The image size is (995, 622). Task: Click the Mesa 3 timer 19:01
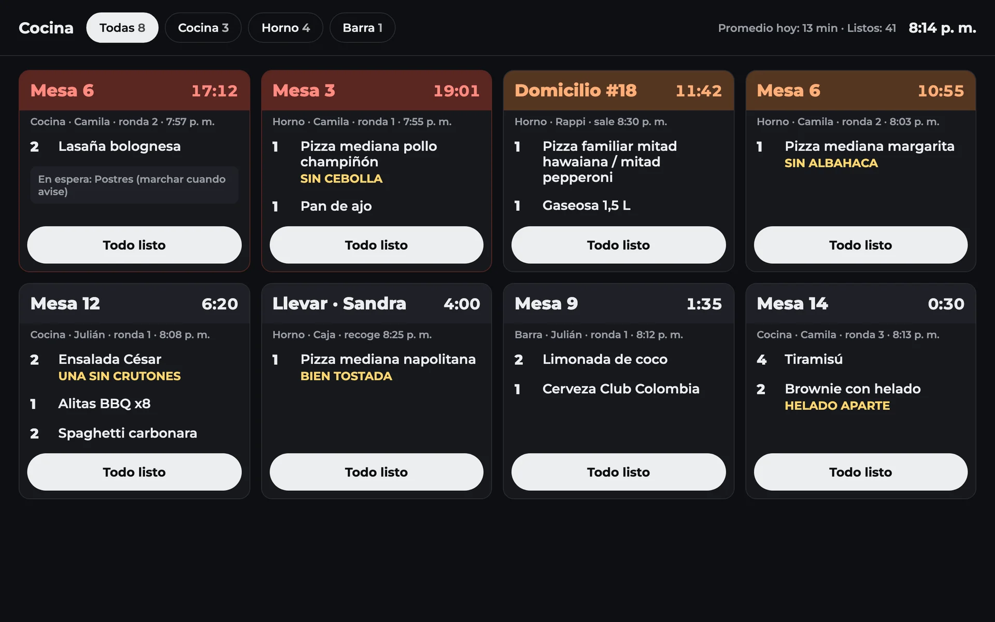(457, 91)
